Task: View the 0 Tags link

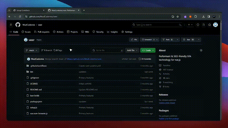Action: 58,50
